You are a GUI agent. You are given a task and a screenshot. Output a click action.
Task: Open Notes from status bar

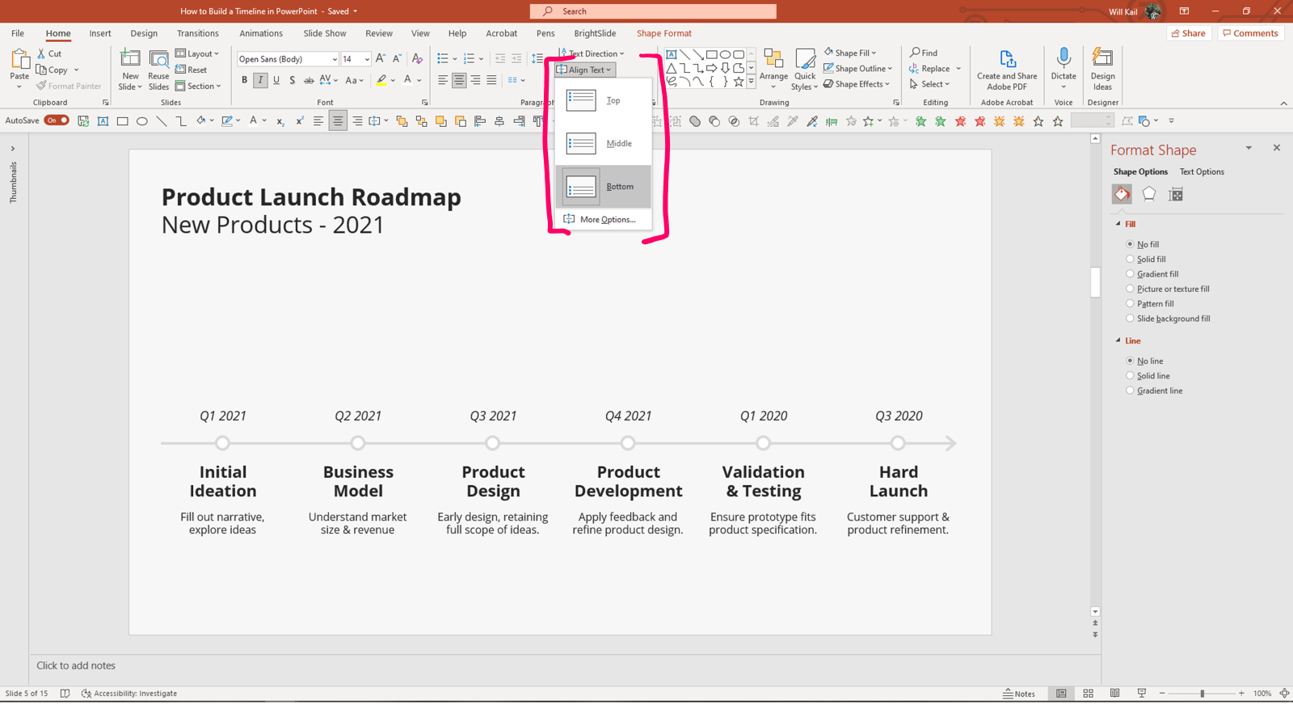1019,694
